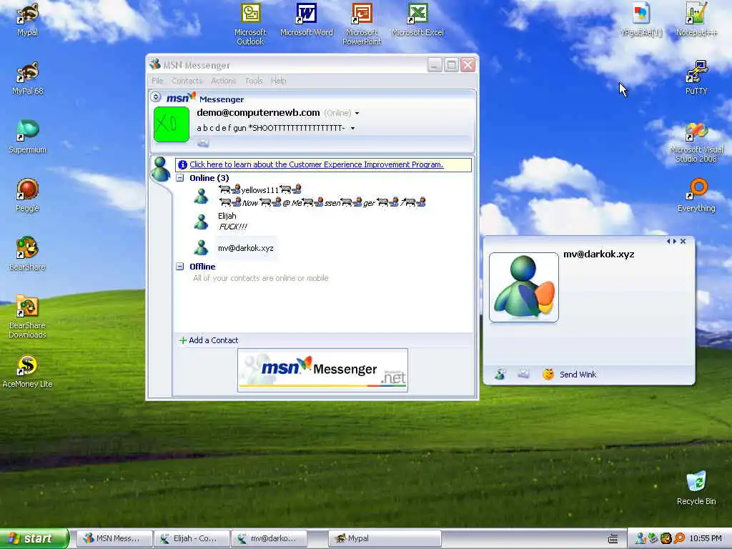Launch the PuTTY desktop icon
732x549 pixels.
(x=696, y=79)
